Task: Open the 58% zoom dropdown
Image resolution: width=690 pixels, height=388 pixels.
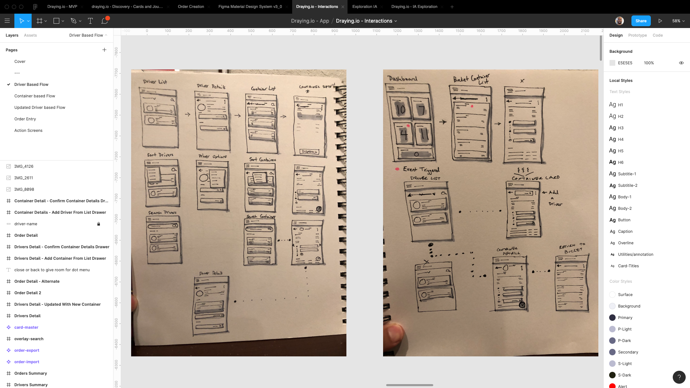Action: pos(678,21)
